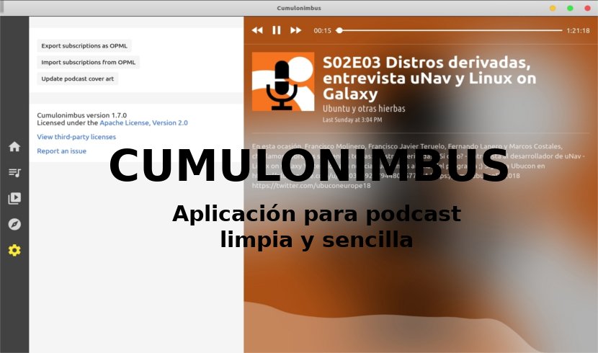Click the Report an issue link
The height and width of the screenshot is (353, 598).
point(61,151)
